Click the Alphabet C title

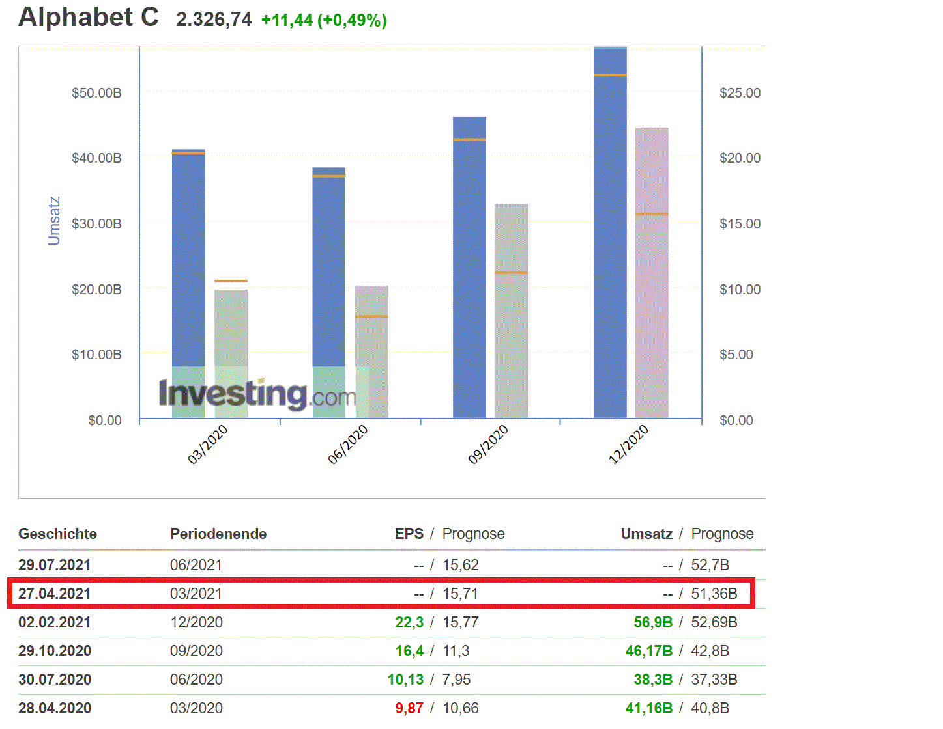(x=89, y=17)
